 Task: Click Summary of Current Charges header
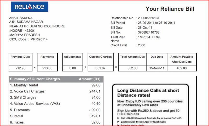tap(35, 79)
